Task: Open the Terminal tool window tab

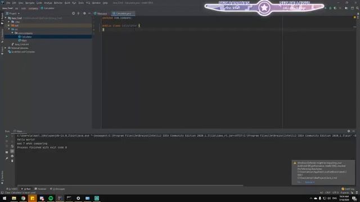Action: point(40,189)
